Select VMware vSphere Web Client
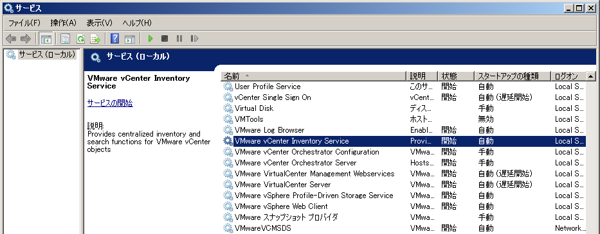Image resolution: width=600 pixels, height=234 pixels. click(403, 206)
